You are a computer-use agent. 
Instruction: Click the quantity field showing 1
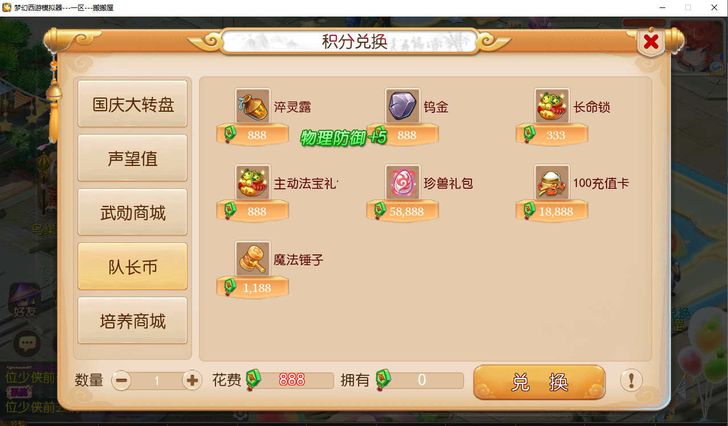point(157,381)
